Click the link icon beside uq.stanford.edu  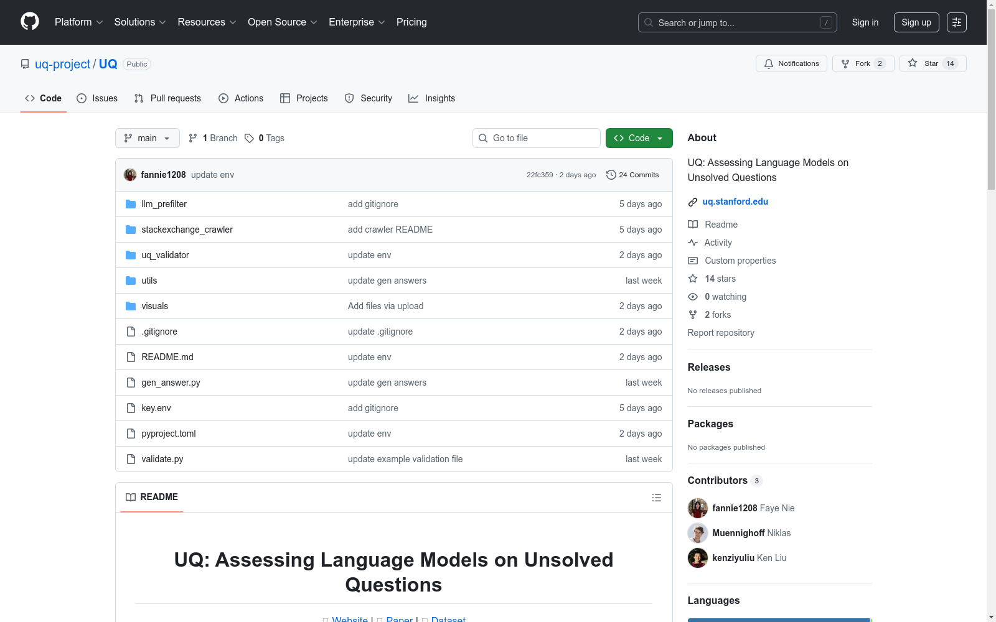point(693,202)
